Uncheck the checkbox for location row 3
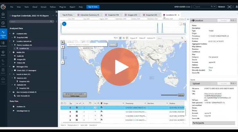238x132 pixels. click(77, 116)
